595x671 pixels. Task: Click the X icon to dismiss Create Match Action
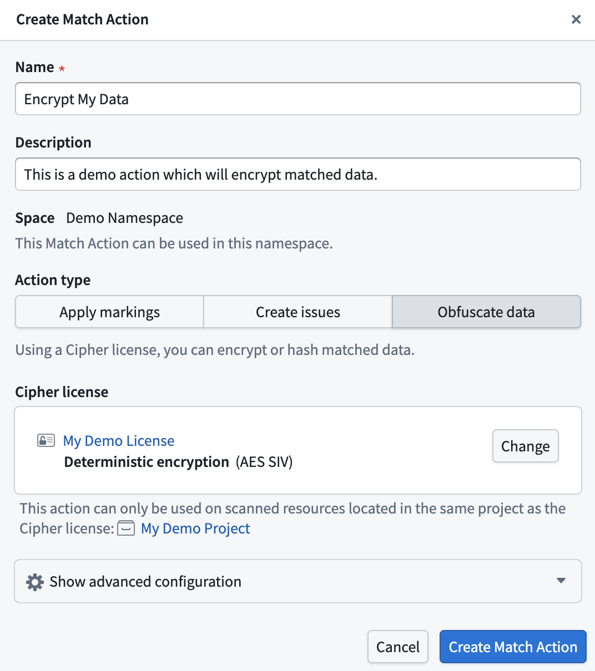[576, 19]
